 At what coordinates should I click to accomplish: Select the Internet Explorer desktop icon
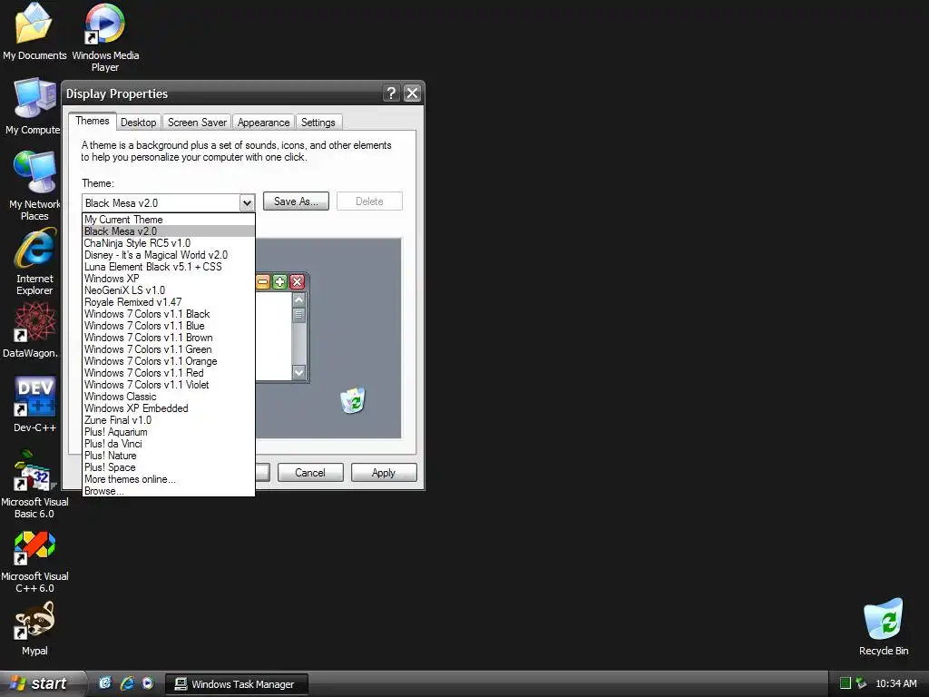coord(34,262)
